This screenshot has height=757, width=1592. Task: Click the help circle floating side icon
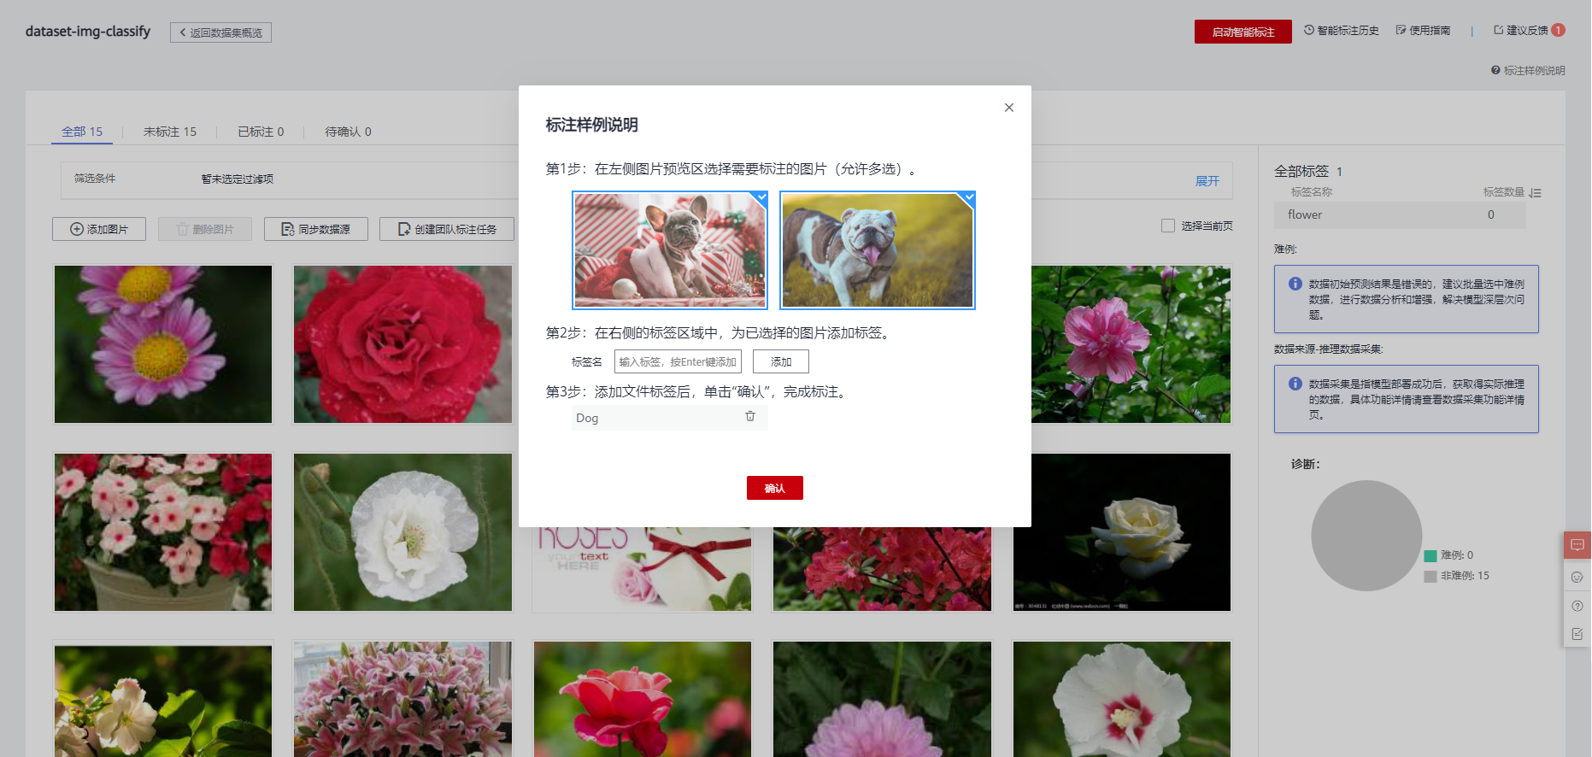[x=1577, y=606]
